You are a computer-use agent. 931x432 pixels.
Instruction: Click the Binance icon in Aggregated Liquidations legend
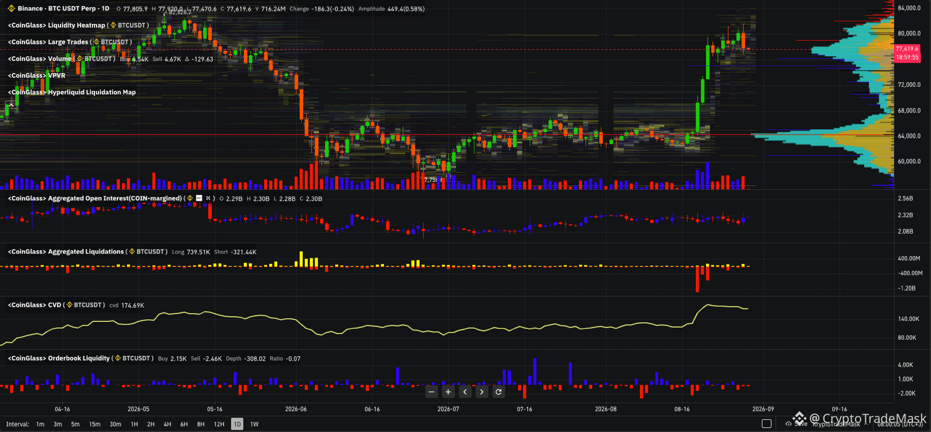click(132, 251)
